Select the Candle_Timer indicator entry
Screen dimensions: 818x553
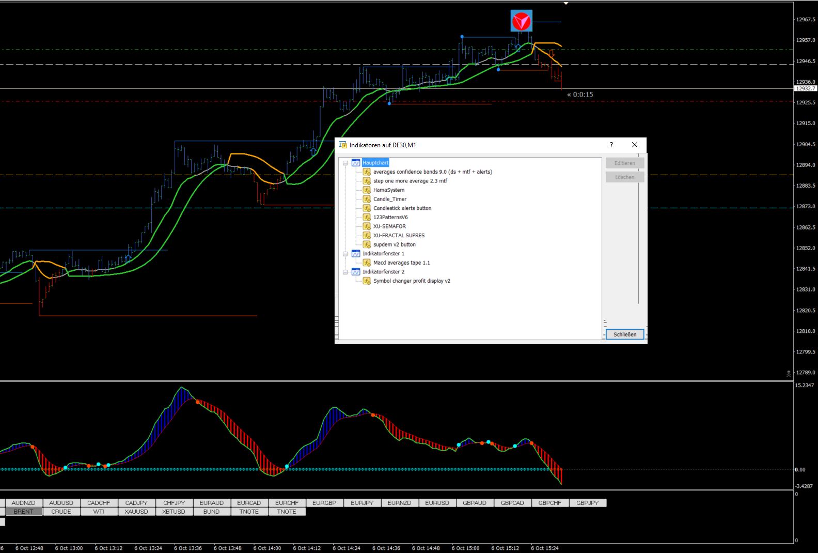[390, 199]
